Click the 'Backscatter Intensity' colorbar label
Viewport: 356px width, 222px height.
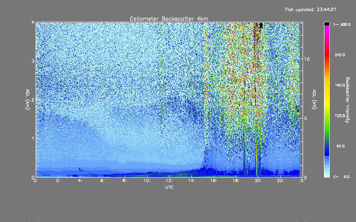(x=347, y=100)
